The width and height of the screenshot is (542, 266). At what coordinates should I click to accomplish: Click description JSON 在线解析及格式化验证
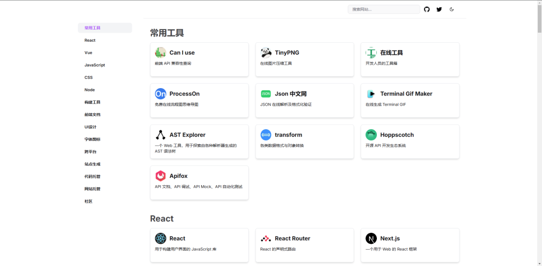286,104
